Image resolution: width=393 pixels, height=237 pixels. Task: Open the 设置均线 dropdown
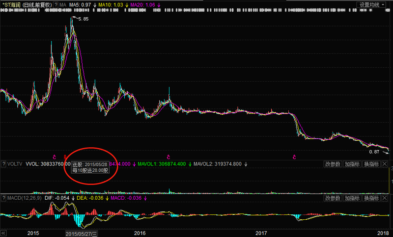[x=372, y=4]
